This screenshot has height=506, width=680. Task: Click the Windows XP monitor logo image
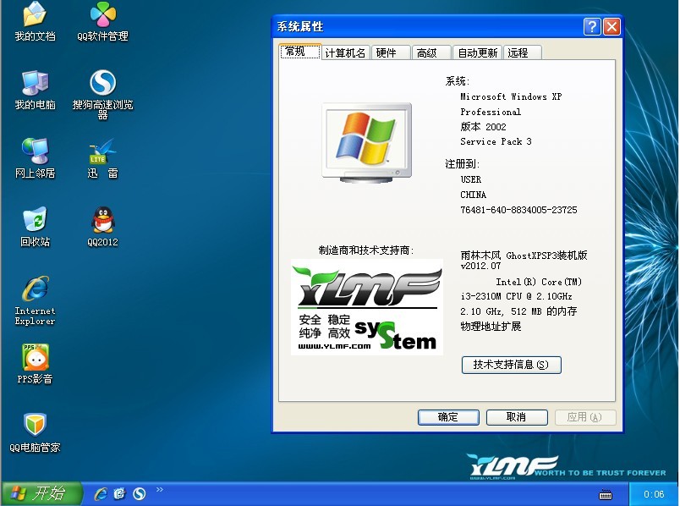(367, 142)
